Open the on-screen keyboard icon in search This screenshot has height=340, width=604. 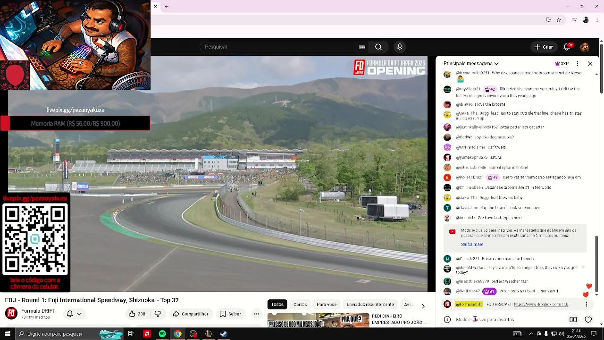click(362, 47)
